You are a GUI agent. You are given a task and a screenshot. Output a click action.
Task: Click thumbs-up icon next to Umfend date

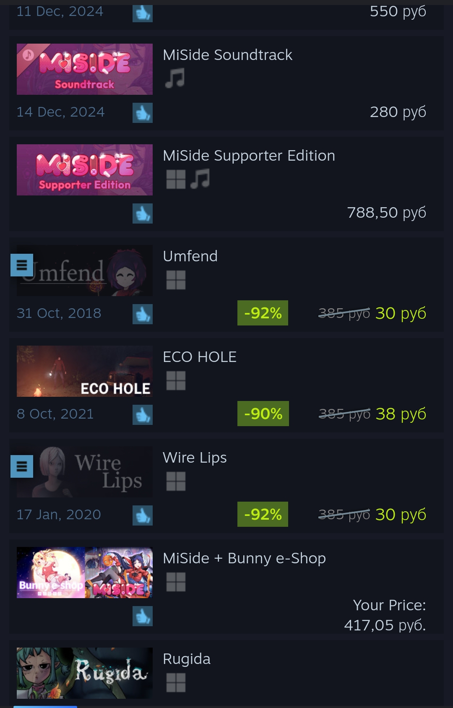[143, 314]
